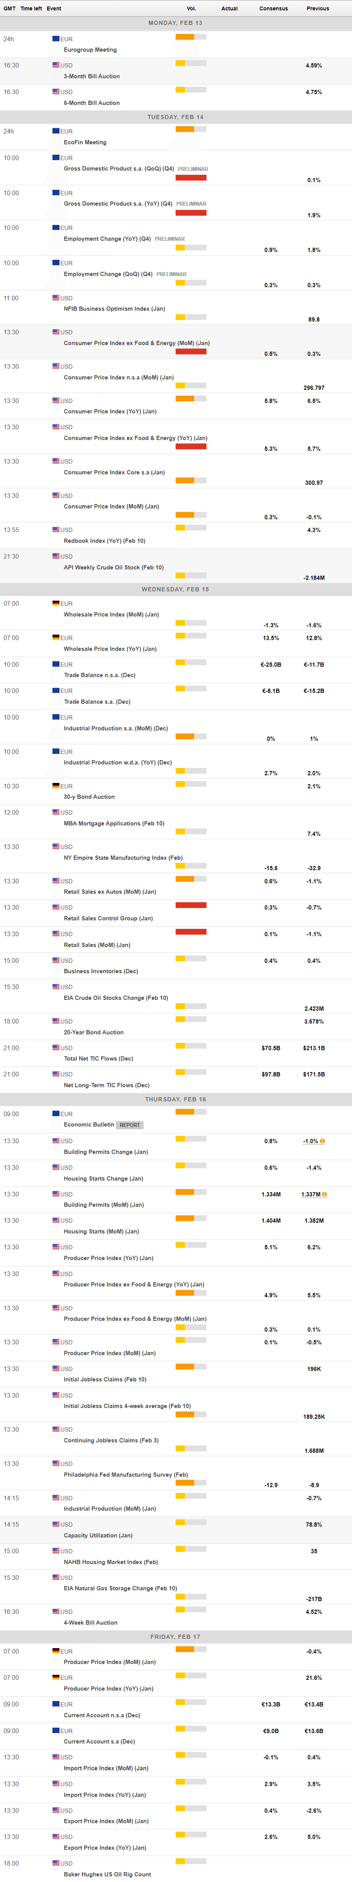Screen dimensions: 352x1882
Task: Click German flag for Wholesale Price Index (MoM)
Action: [x=56, y=604]
